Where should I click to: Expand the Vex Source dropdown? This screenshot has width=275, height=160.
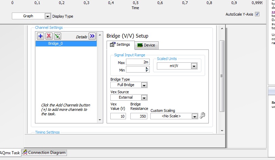tap(144, 98)
